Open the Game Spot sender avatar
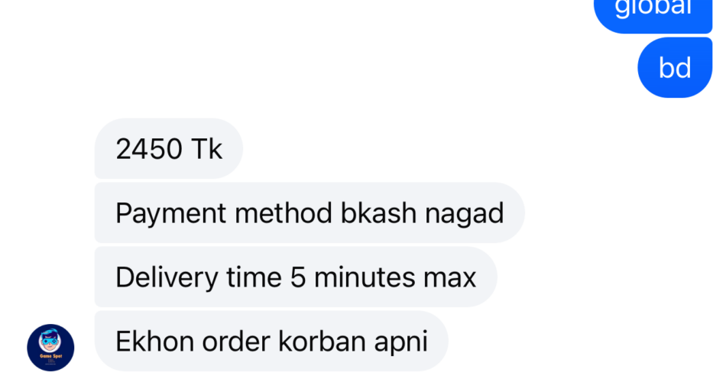726x382 pixels. (x=50, y=348)
